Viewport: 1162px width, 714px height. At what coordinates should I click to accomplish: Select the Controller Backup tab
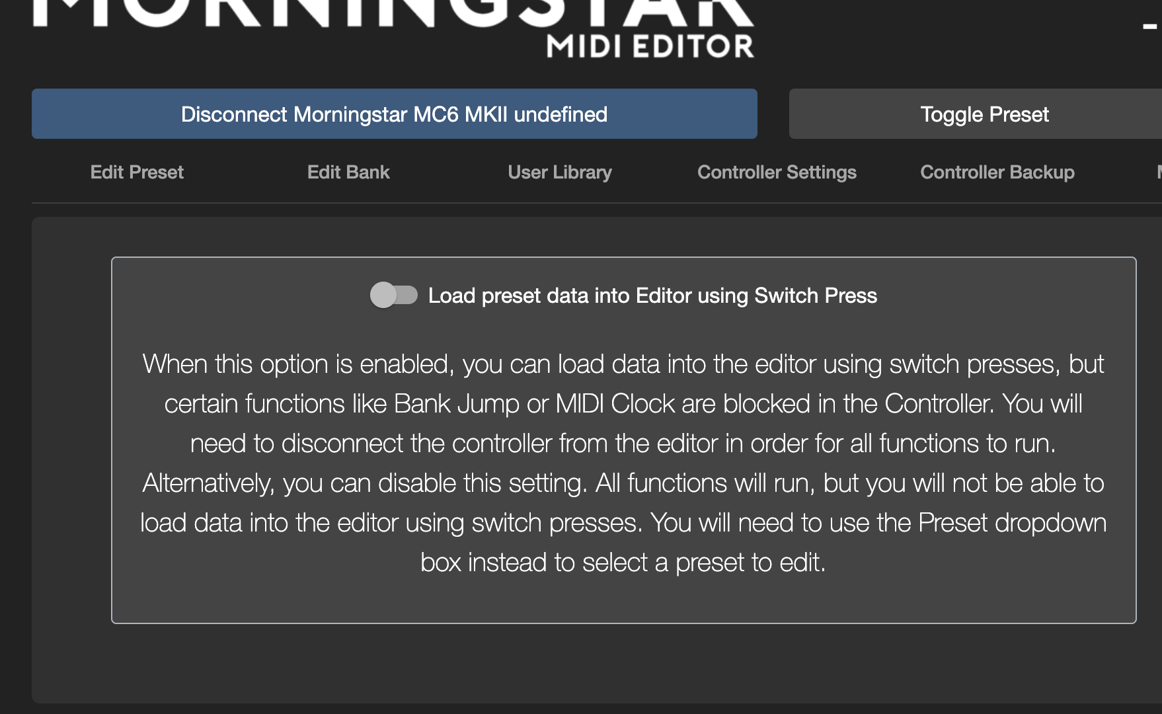[x=997, y=173]
